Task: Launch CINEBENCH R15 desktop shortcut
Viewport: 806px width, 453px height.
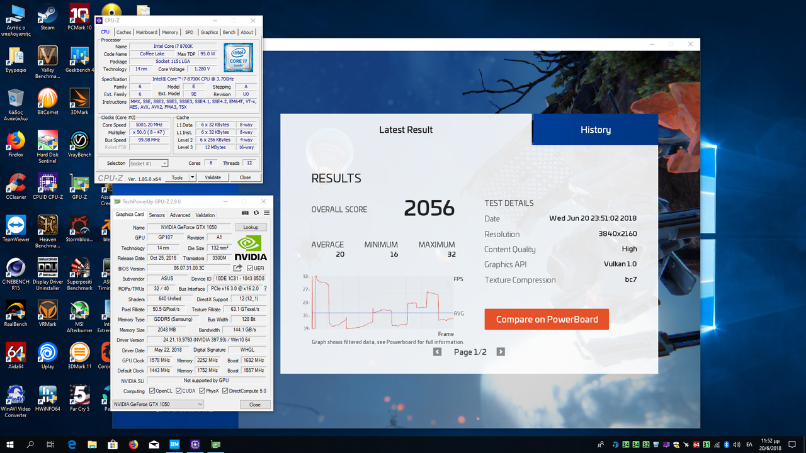Action: pos(16,274)
